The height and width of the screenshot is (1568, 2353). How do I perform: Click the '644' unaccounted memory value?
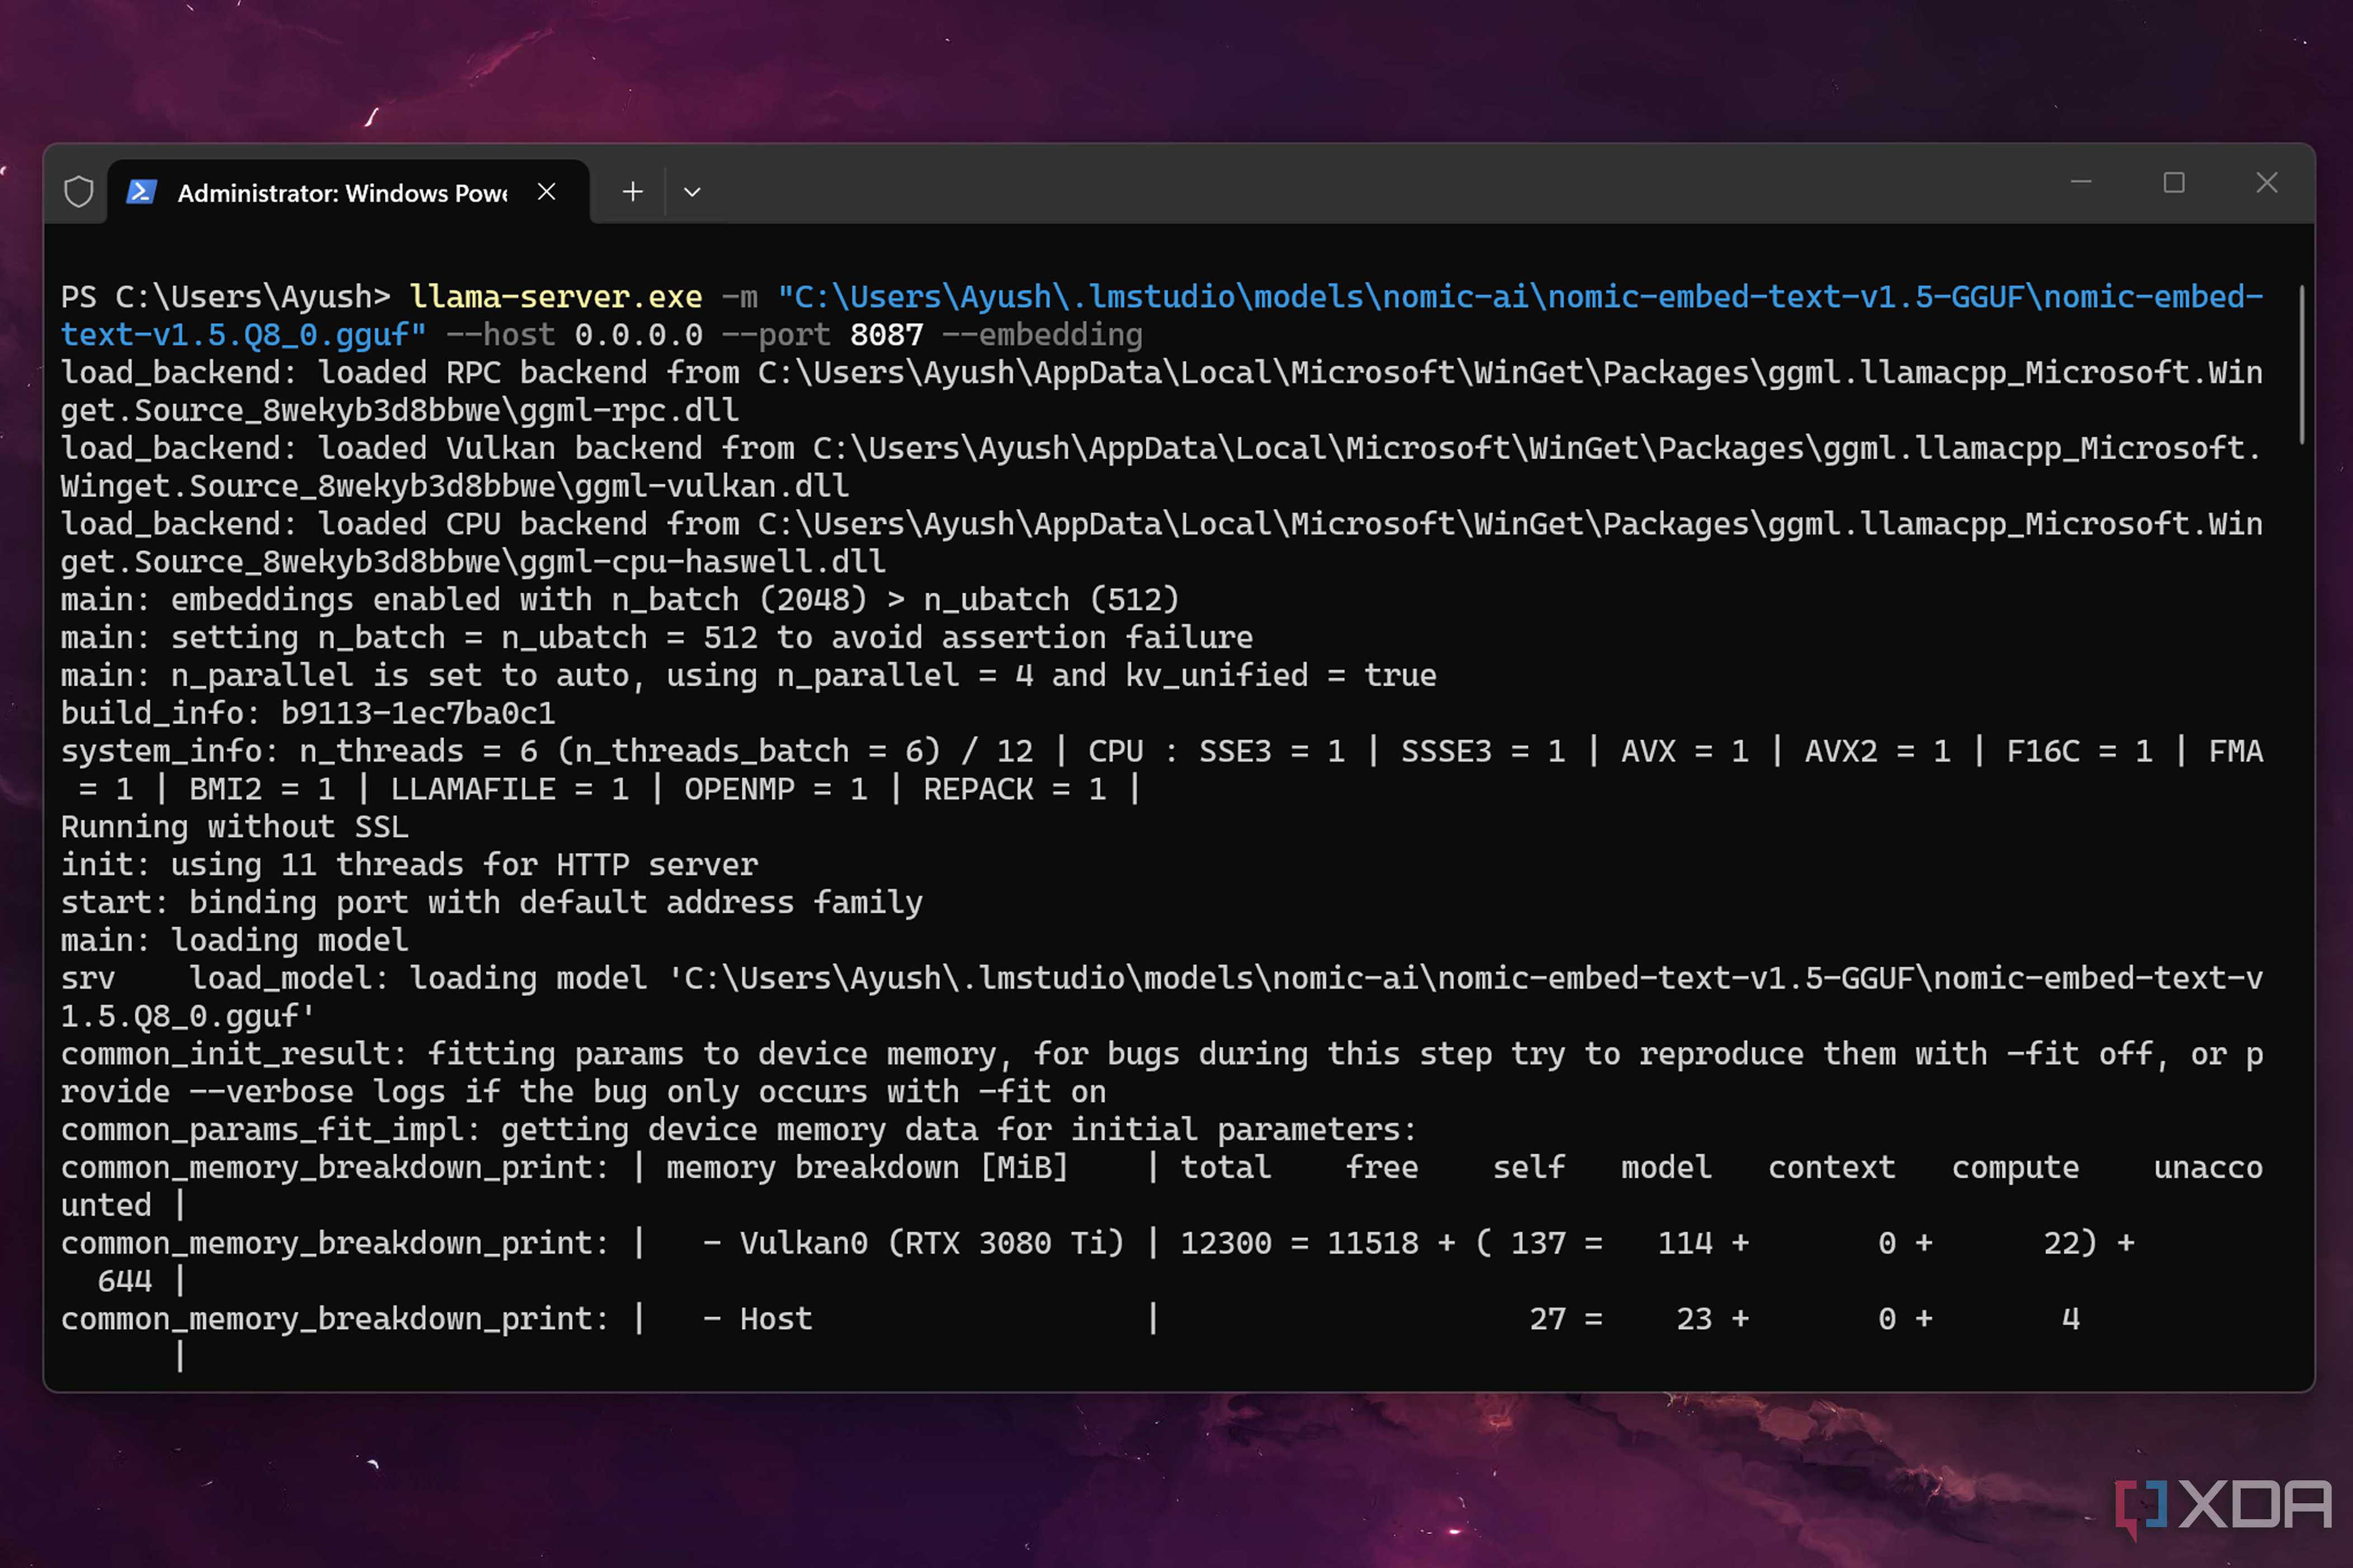[x=124, y=1281]
